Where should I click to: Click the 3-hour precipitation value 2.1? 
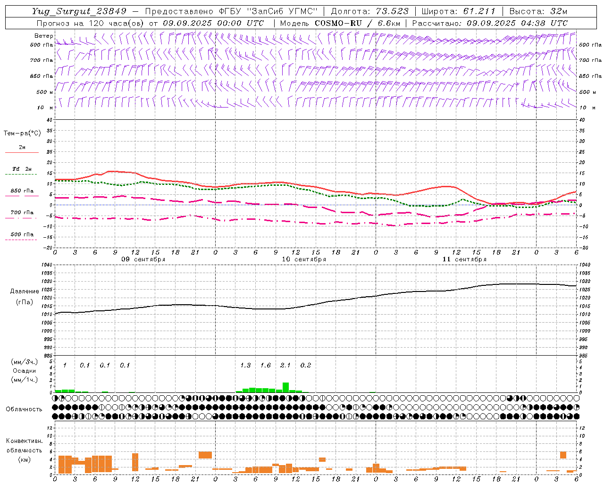[x=285, y=365]
